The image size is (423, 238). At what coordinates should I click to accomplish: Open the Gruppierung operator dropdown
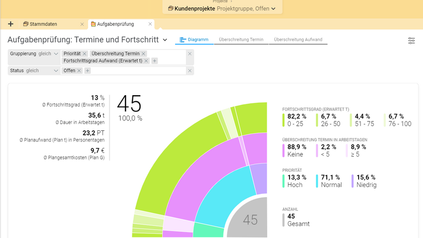tap(56, 54)
